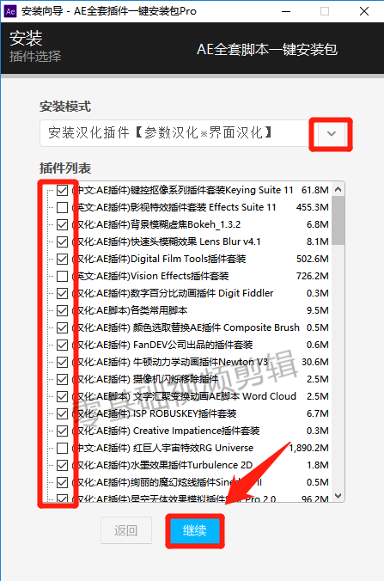
Task: Select row 快速头模糊效果 Lens Blur v4.1
Action: click(166, 242)
